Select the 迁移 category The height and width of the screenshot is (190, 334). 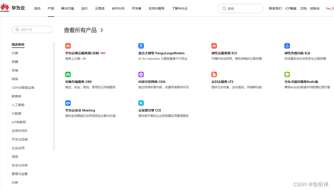15,183
